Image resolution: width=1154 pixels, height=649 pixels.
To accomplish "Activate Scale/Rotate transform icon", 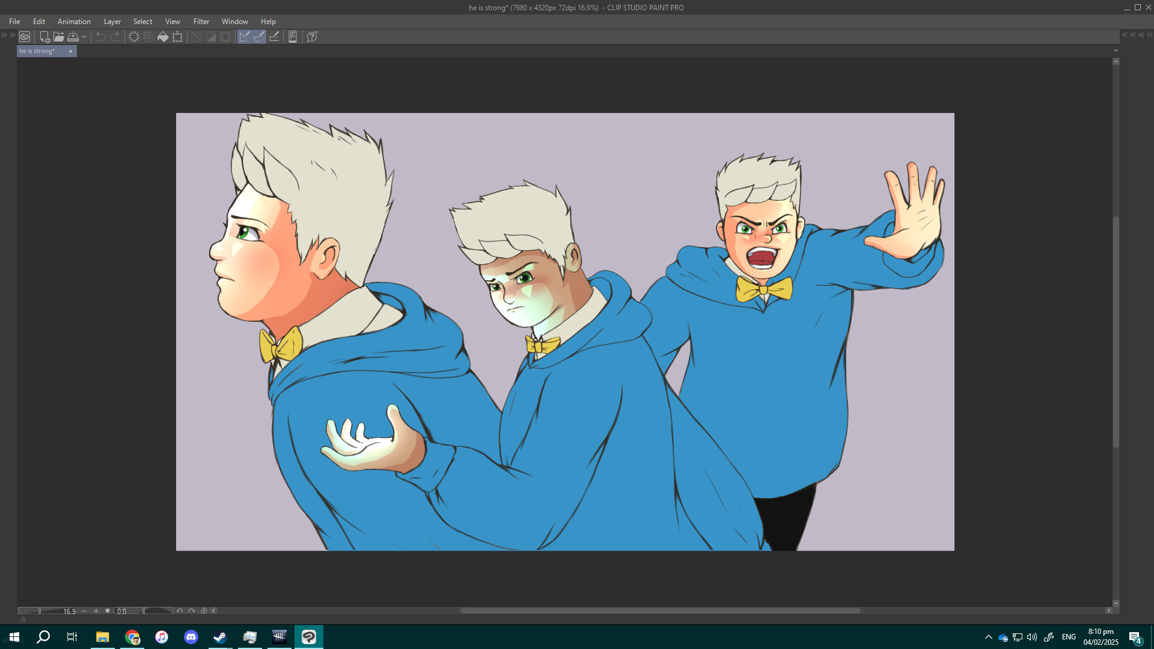I will [x=177, y=37].
